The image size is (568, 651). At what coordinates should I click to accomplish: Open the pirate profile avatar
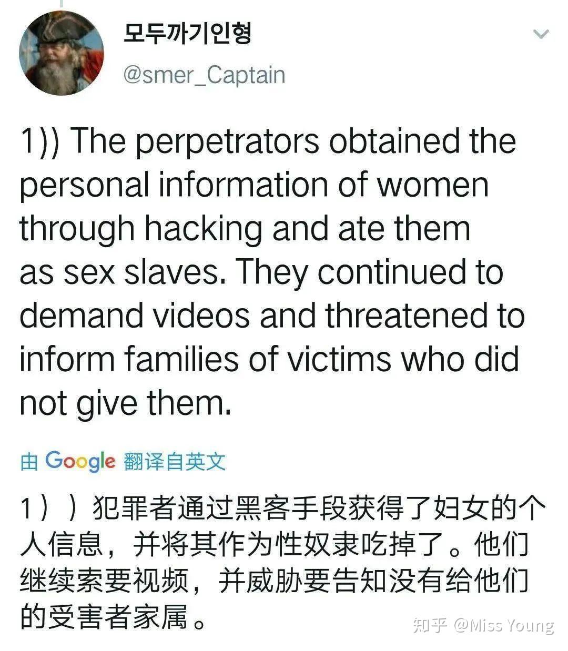(62, 53)
